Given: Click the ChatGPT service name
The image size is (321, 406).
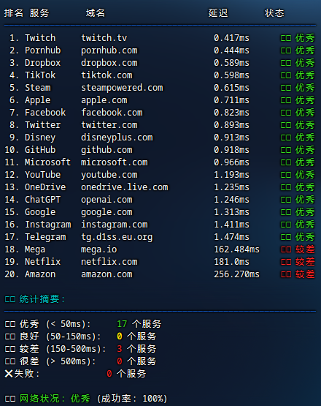Looking at the screenshot, I should tap(42, 200).
